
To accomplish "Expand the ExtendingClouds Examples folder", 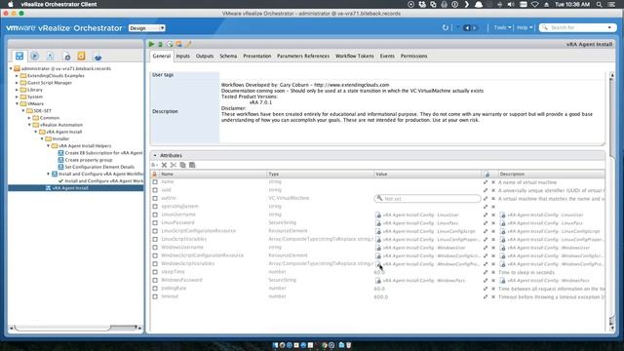I will tap(17, 76).
